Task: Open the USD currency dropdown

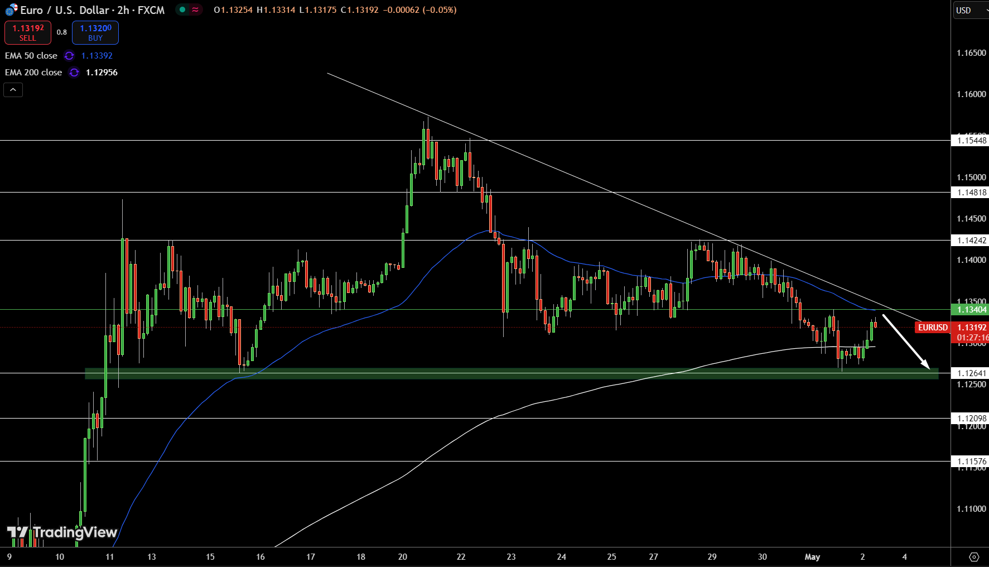Action: tap(971, 10)
